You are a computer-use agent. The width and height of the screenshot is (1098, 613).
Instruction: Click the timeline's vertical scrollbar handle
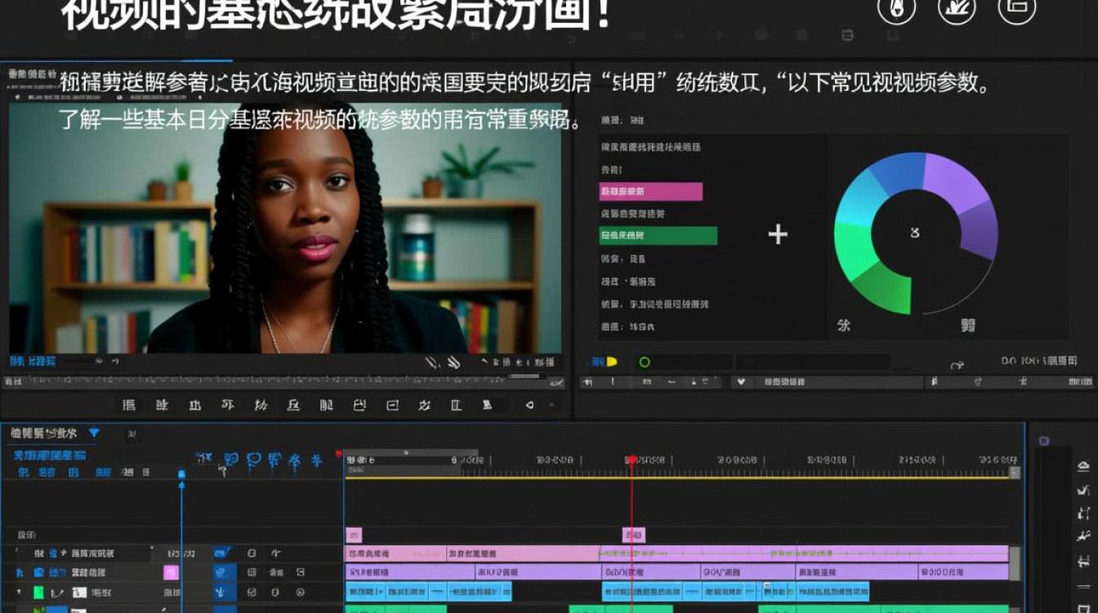(1015, 562)
